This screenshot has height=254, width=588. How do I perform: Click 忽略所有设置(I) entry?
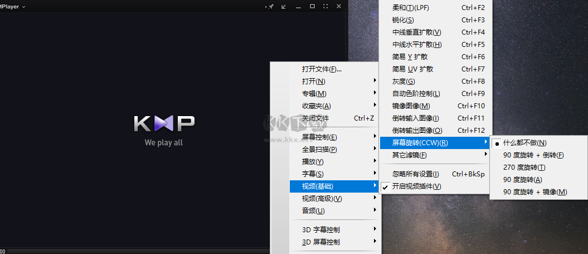pos(415,174)
